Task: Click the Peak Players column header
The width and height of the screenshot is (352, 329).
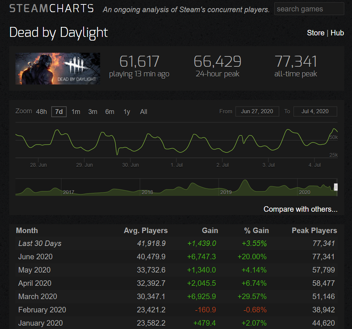Action: [x=314, y=231]
